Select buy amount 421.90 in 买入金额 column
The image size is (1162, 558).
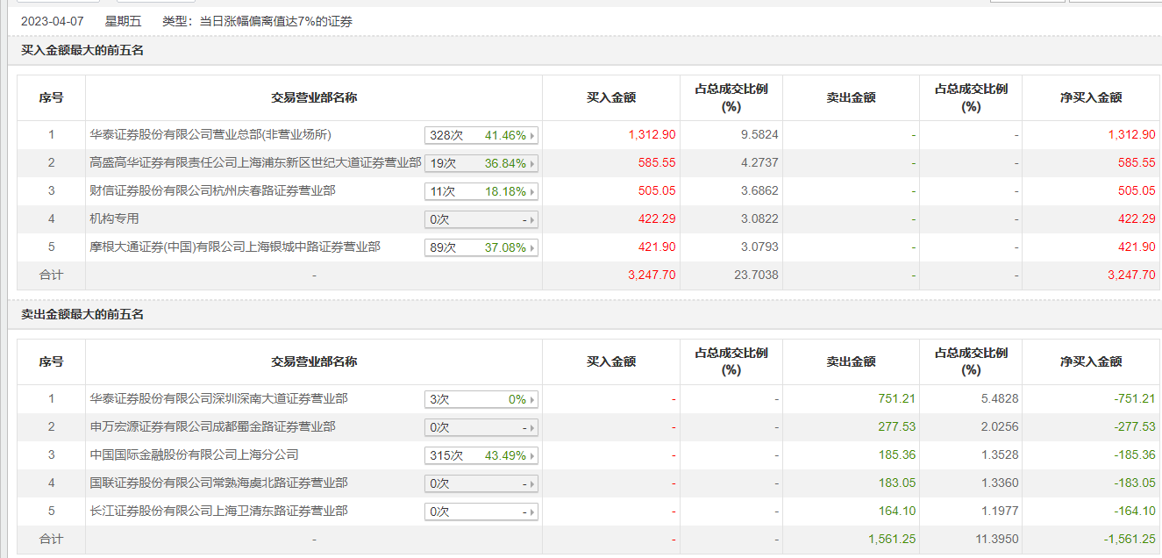[658, 247]
